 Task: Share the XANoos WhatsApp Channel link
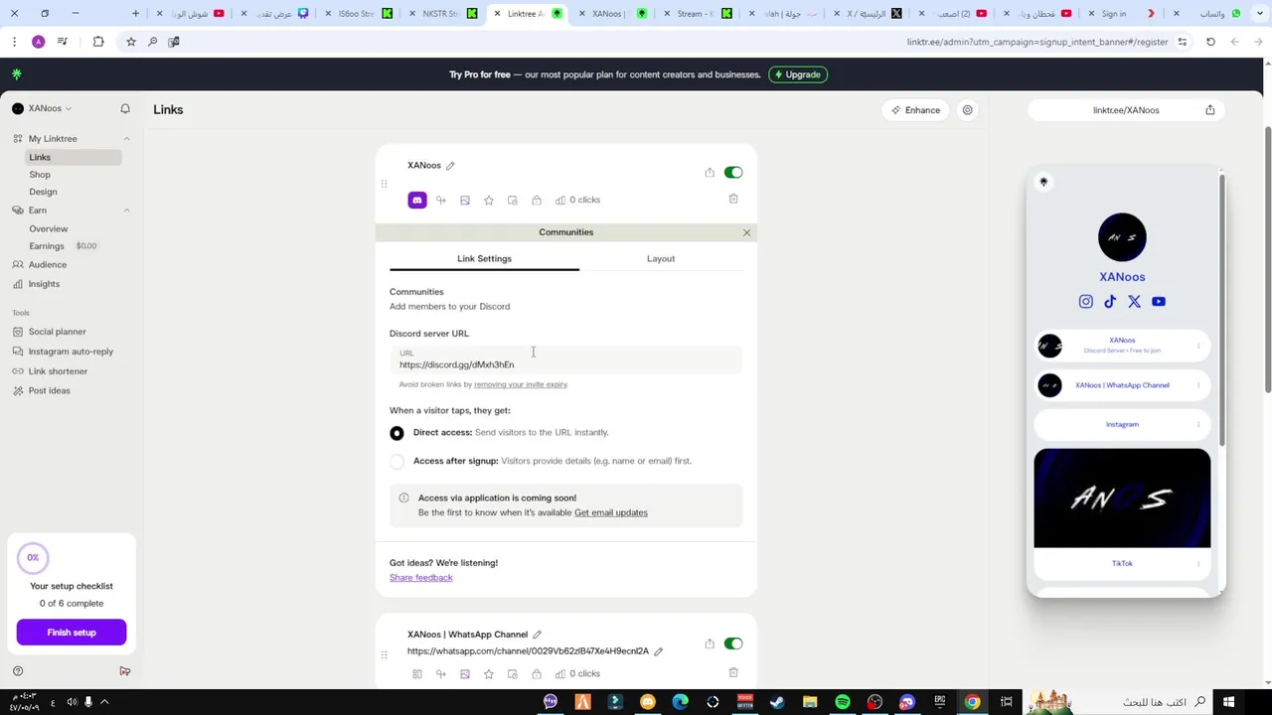[x=710, y=643]
